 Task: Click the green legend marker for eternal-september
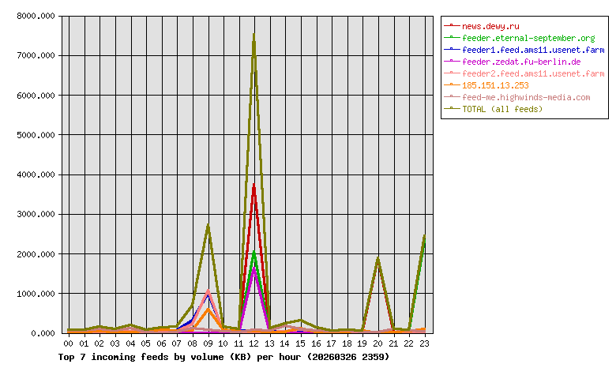click(452, 37)
